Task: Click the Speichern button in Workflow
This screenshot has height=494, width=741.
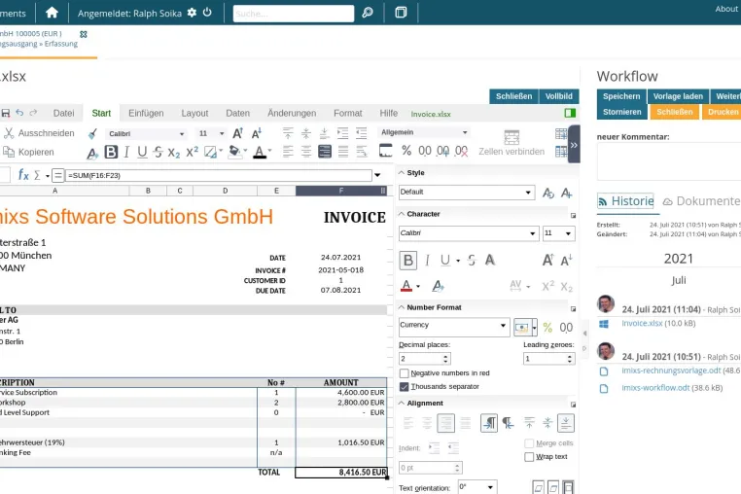Action: tap(621, 96)
